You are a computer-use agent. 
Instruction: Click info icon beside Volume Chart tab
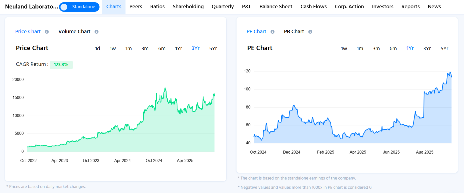click(x=96, y=32)
